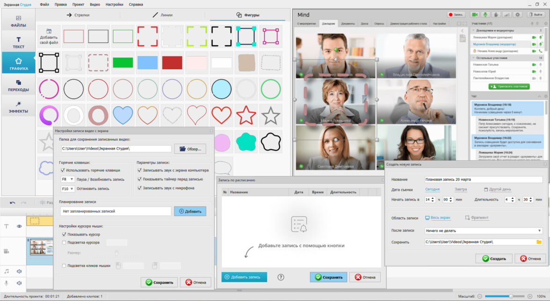Open the ТЕКСТ sidebar section
Viewport: 550px width, 301px height.
coord(18,43)
